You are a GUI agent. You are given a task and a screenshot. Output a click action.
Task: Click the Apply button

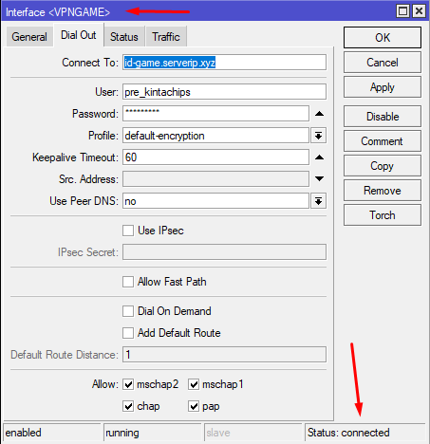click(x=383, y=87)
